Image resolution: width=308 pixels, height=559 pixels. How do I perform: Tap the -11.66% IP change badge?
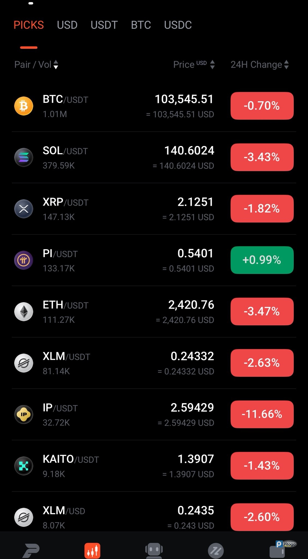tap(262, 414)
